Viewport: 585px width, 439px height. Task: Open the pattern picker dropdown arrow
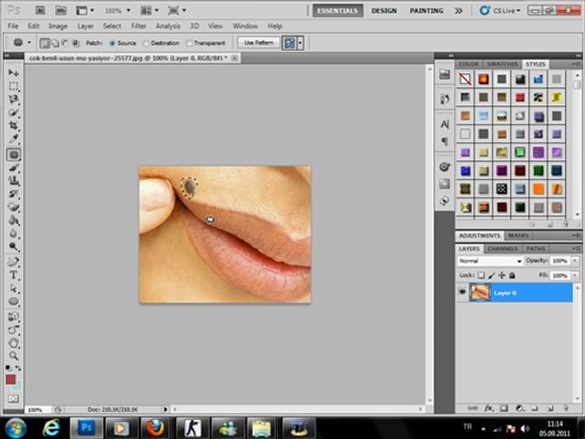[301, 43]
